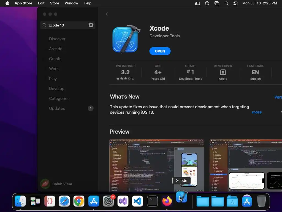Open second Xcode preview with charts
282x212 pixels.
(x=246, y=165)
